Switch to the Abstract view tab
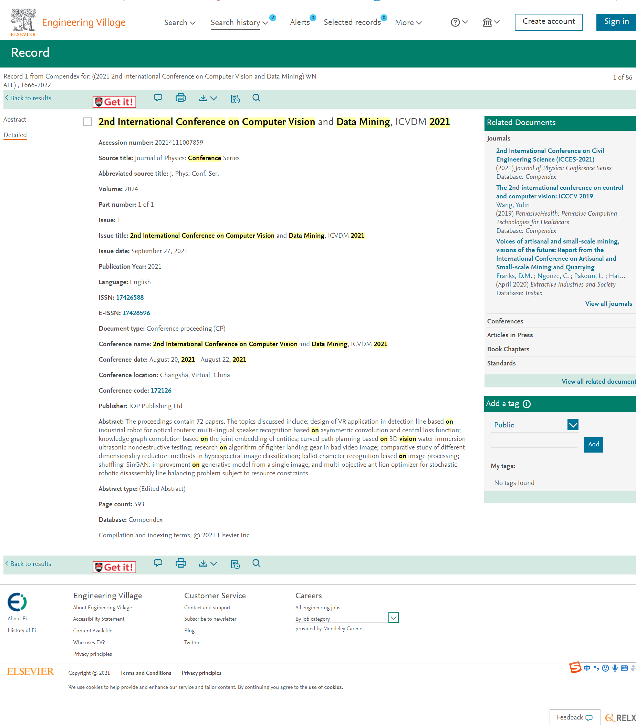 pyautogui.click(x=14, y=120)
